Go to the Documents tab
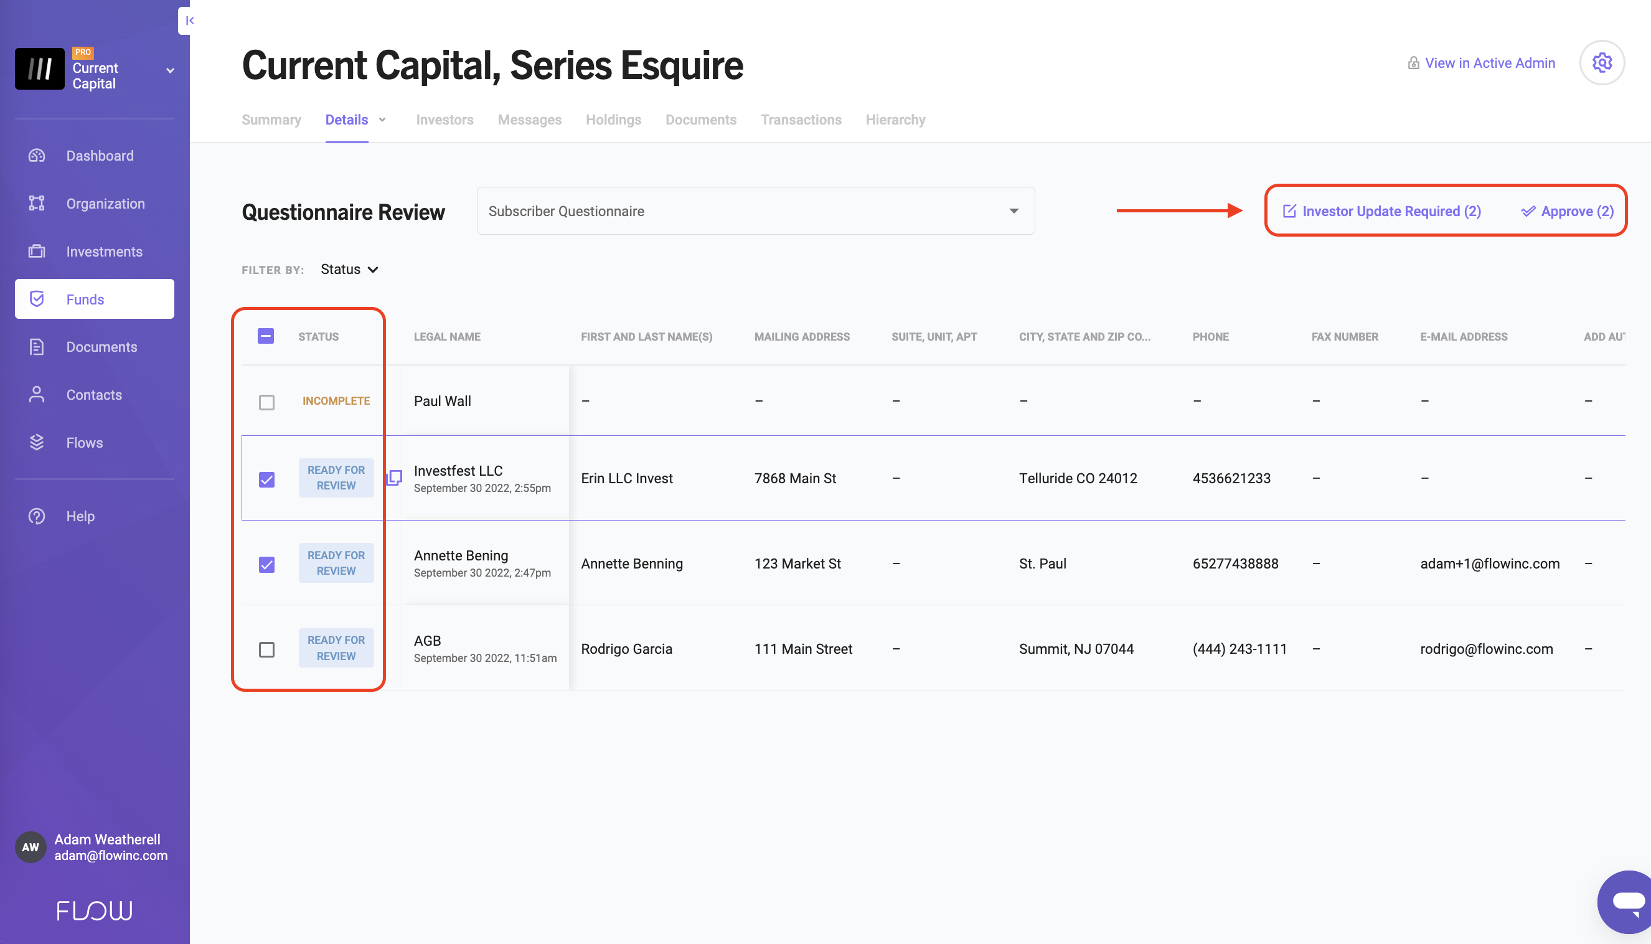 [701, 120]
